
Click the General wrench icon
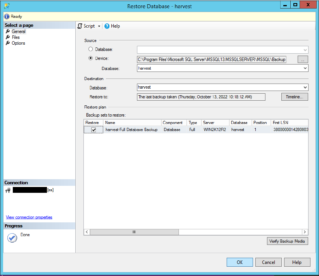click(x=8, y=31)
